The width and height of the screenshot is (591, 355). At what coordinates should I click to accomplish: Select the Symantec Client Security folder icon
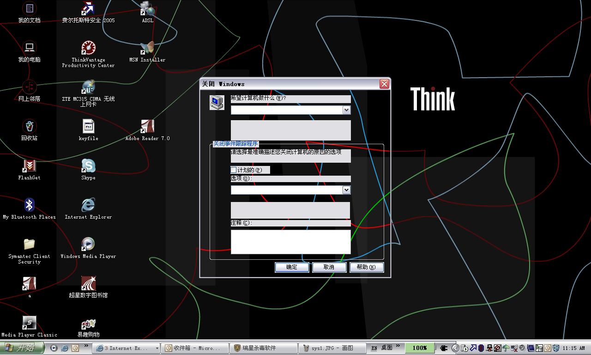click(x=29, y=251)
